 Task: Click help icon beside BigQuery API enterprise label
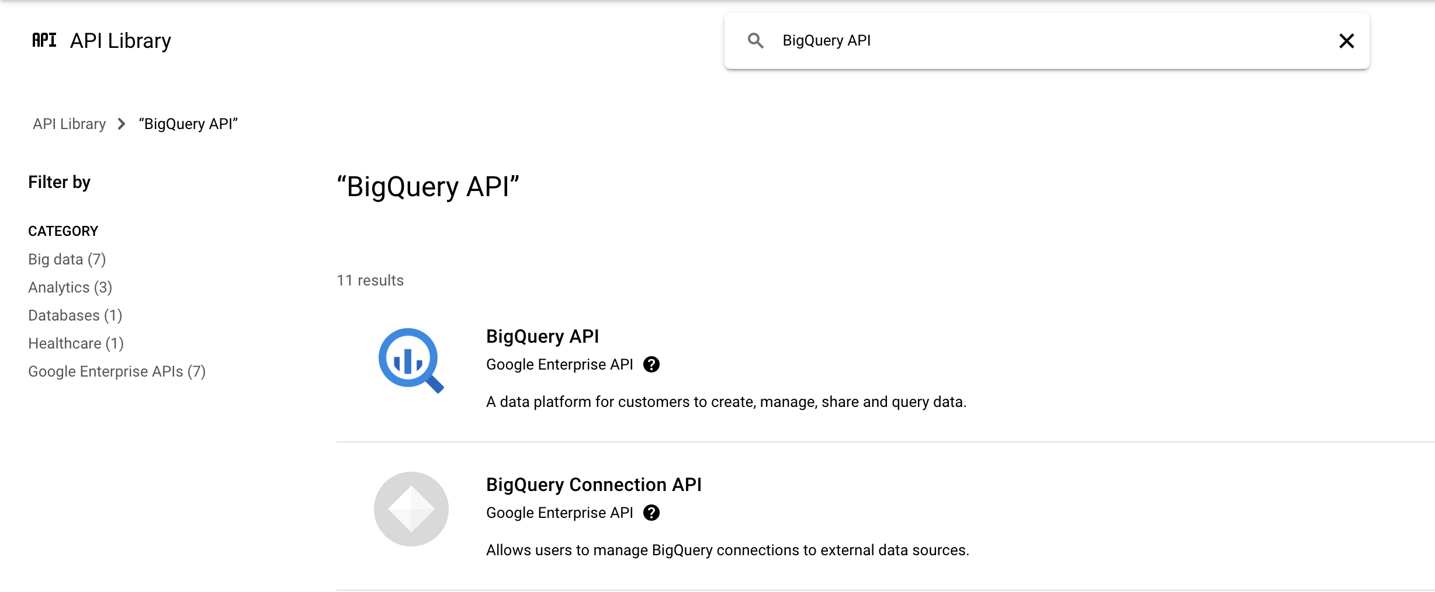pos(651,364)
